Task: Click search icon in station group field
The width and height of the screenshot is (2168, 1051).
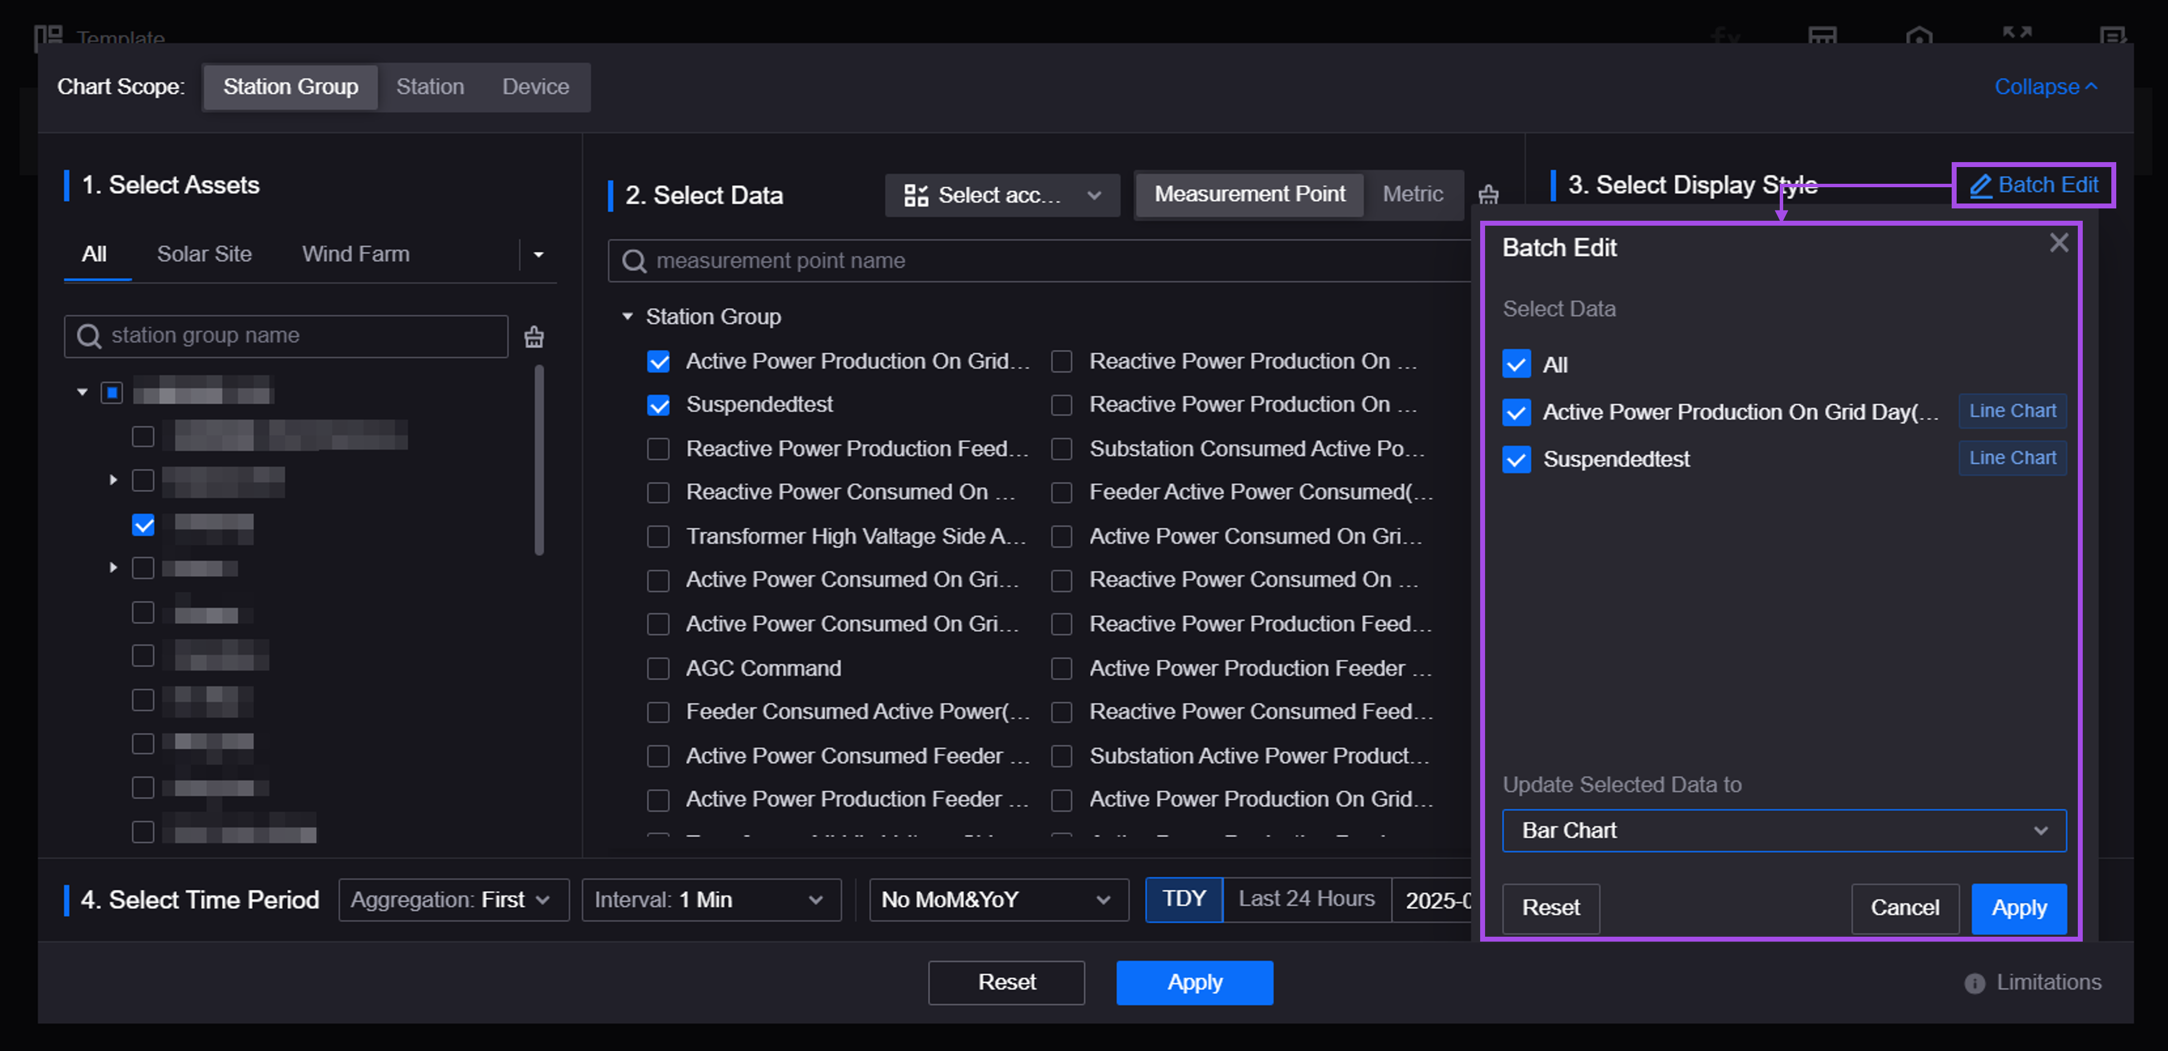Action: click(88, 336)
